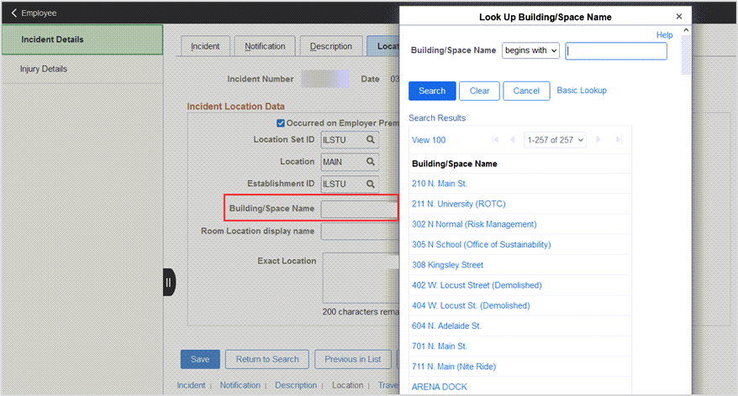Select the Location tab
Image resolution: width=738 pixels, height=396 pixels.
pyautogui.click(x=383, y=46)
